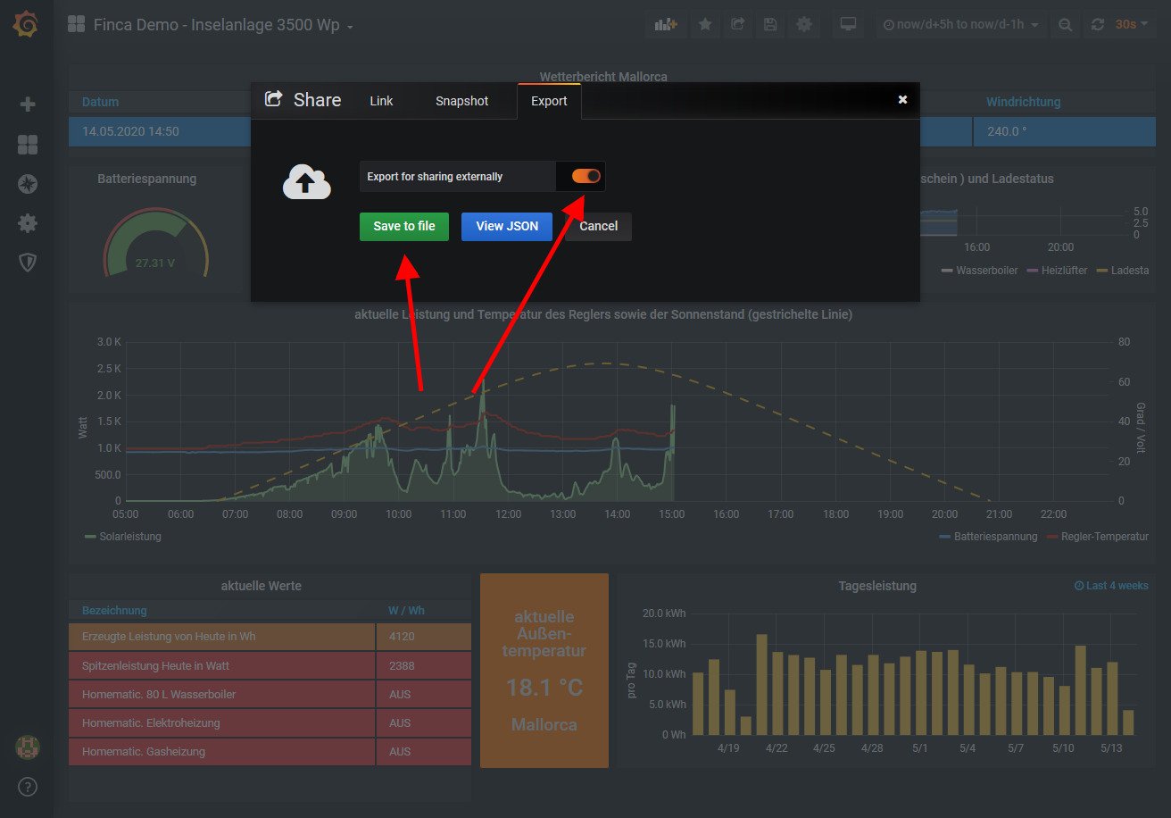
Task: Star this dashboard as favorite
Action: (x=705, y=25)
